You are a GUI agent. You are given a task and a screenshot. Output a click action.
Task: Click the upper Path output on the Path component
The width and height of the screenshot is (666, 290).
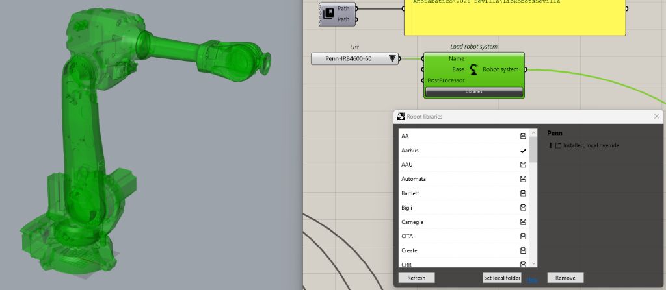pos(356,8)
